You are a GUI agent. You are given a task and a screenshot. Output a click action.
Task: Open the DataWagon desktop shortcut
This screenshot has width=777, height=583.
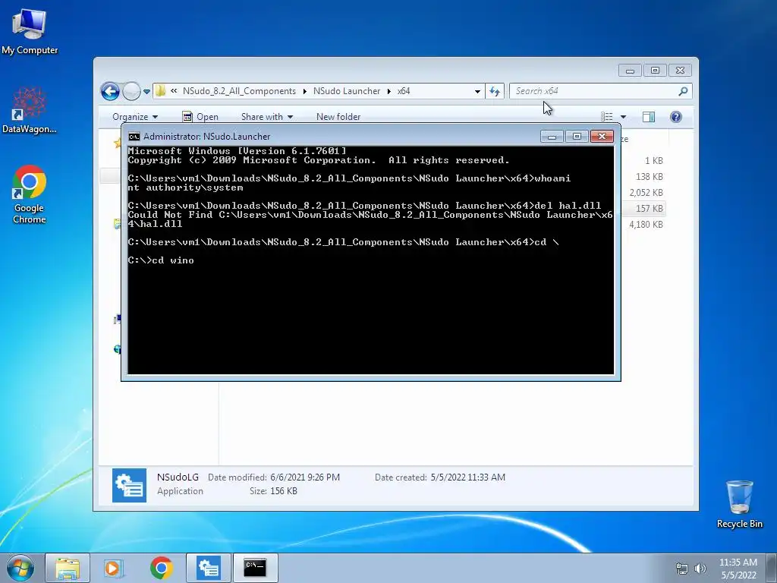coord(30,111)
